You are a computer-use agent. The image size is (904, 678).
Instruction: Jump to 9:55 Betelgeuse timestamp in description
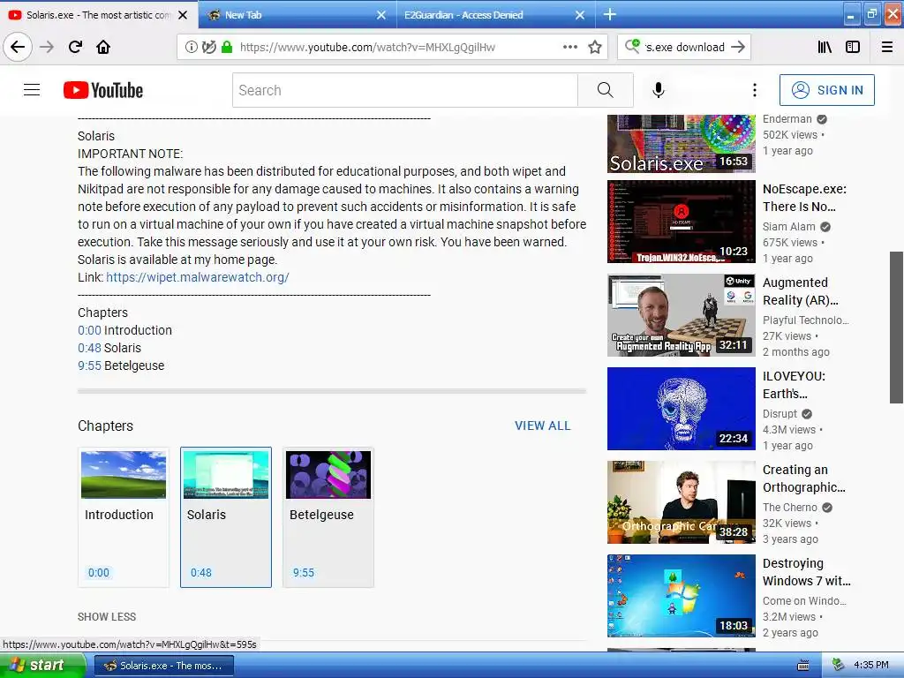tap(89, 365)
